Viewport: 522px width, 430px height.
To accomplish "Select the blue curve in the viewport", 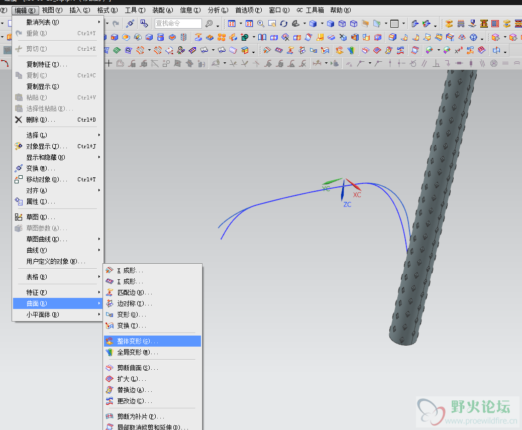I will coord(286,198).
